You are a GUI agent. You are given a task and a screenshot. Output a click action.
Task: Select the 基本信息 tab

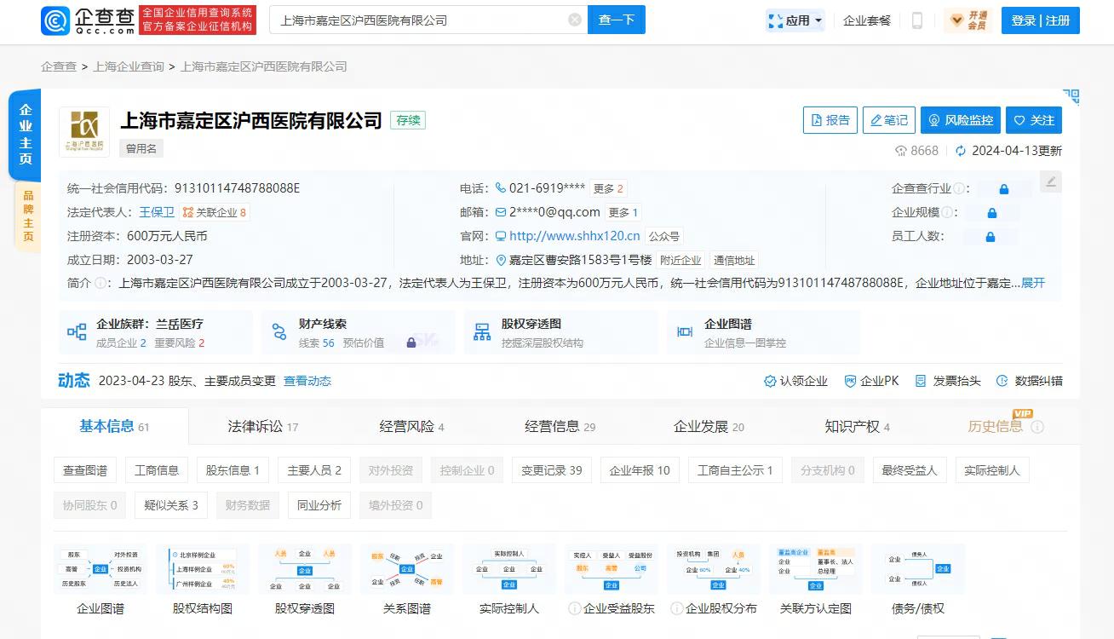[114, 426]
